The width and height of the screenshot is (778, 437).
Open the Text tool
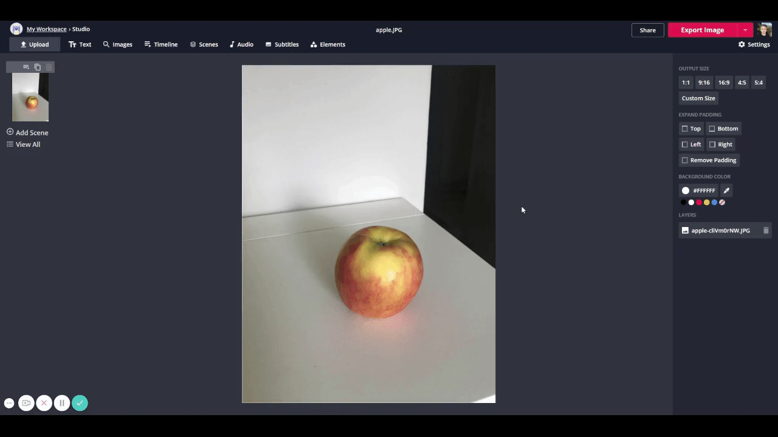80,44
